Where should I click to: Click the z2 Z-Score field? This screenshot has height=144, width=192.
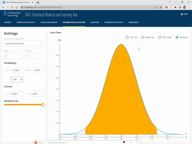36,94
